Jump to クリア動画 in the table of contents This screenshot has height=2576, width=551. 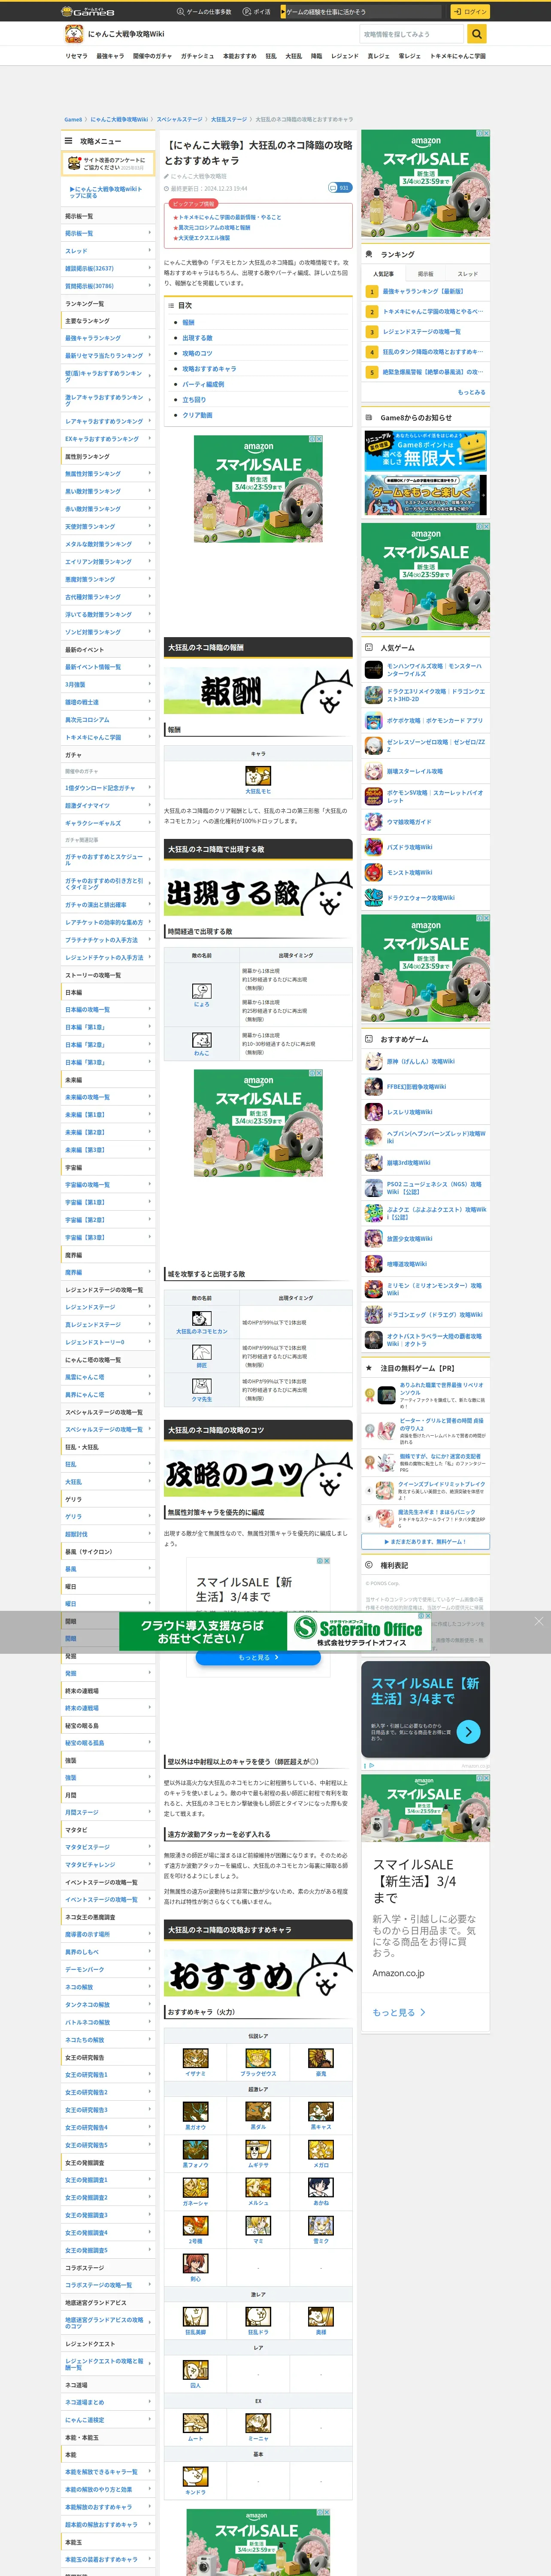point(197,415)
